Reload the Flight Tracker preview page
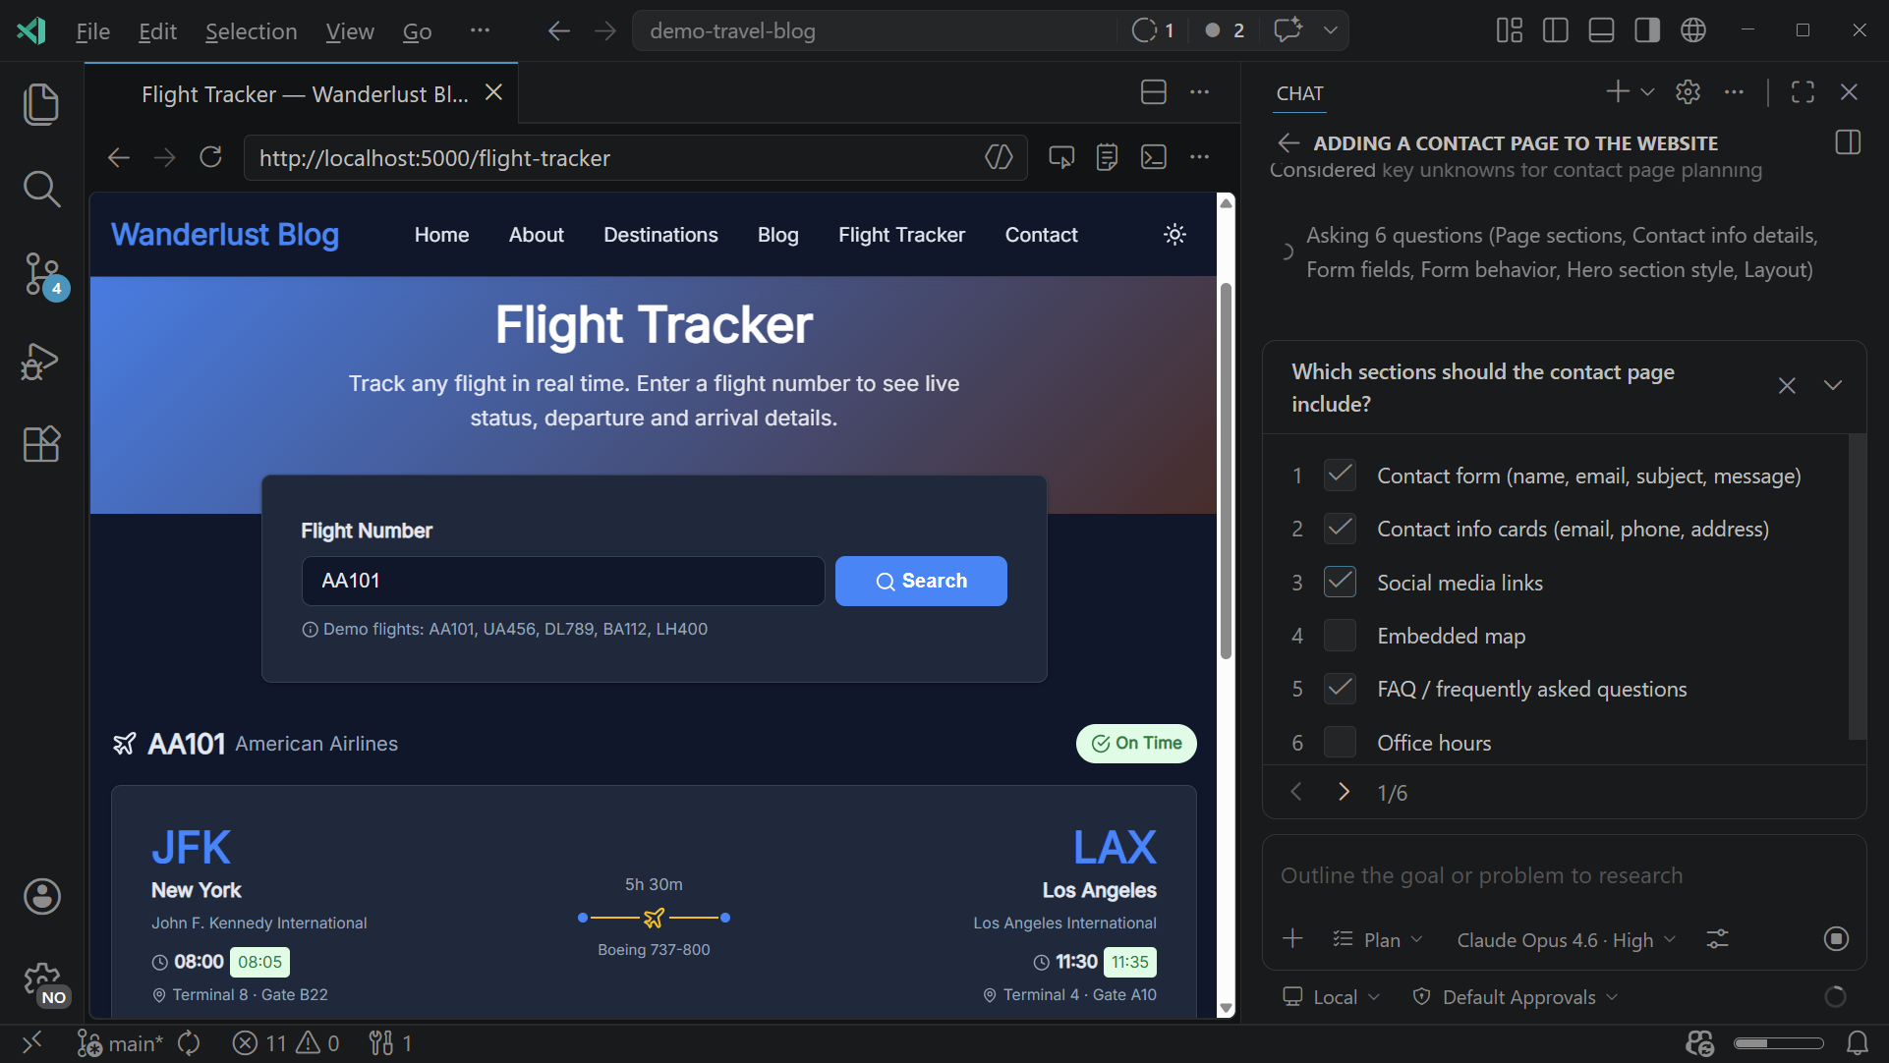This screenshot has width=1889, height=1063. [x=210, y=157]
